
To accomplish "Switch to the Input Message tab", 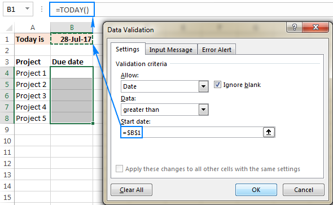I will pyautogui.click(x=171, y=50).
